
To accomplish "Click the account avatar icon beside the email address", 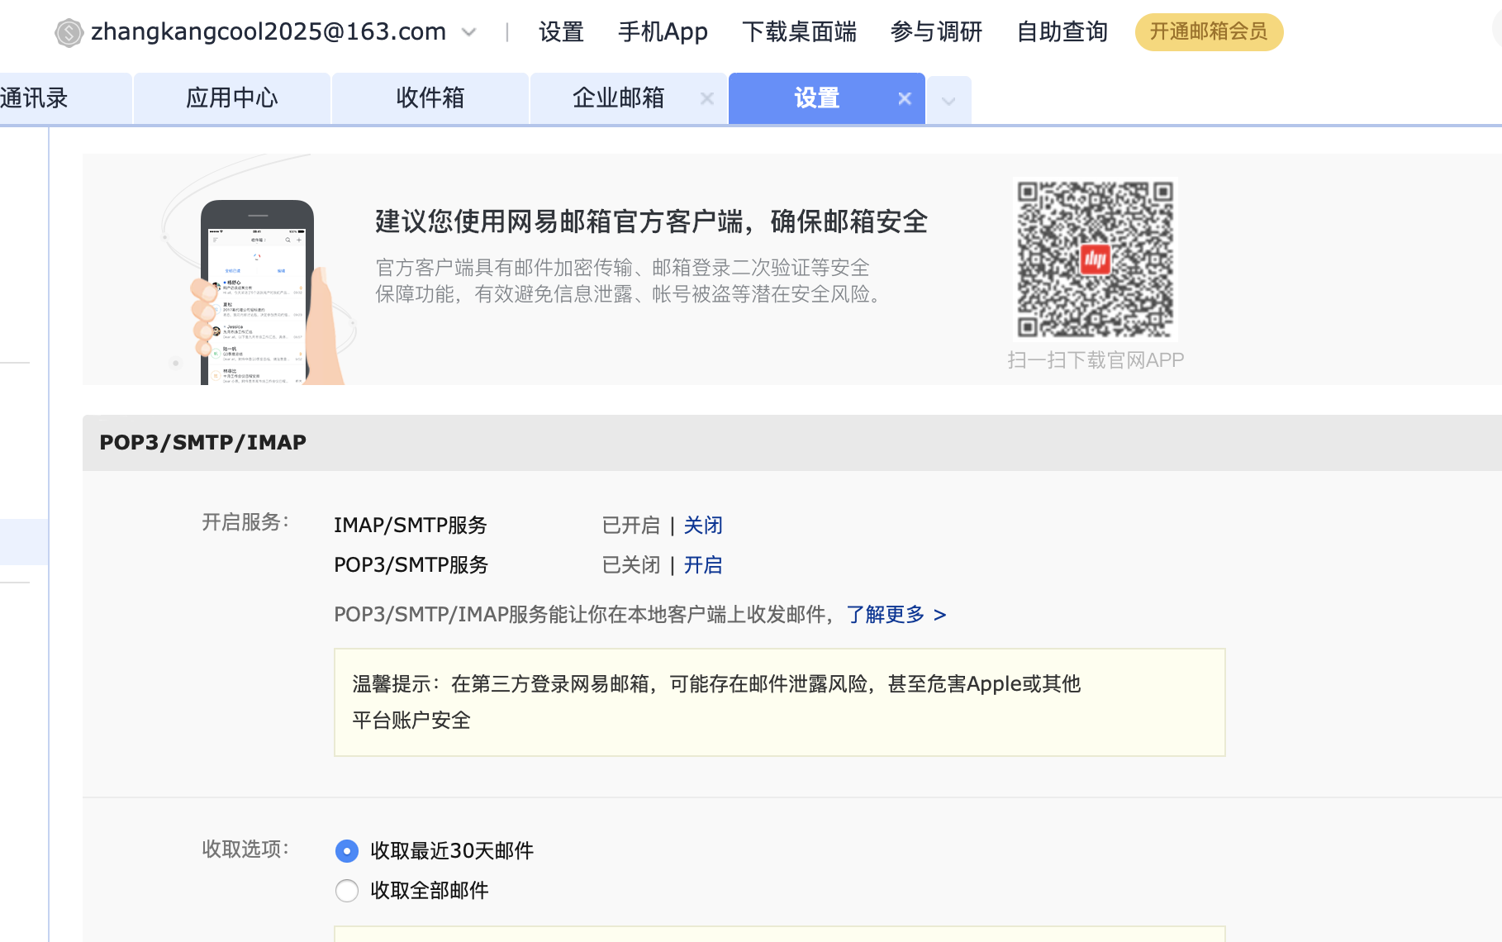I will click(x=69, y=33).
